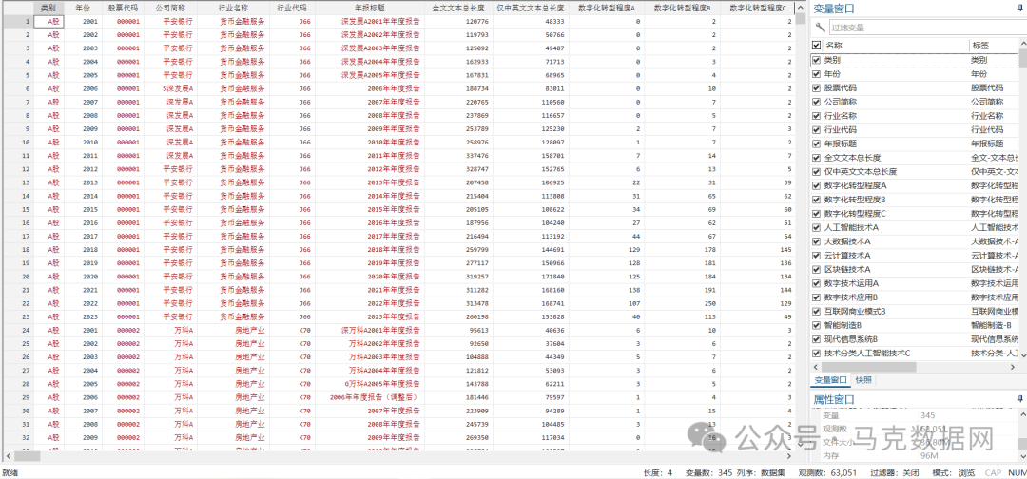Uncheck the 智能制造B variable checkbox
Image resolution: width=1027 pixels, height=479 pixels.
(816, 325)
